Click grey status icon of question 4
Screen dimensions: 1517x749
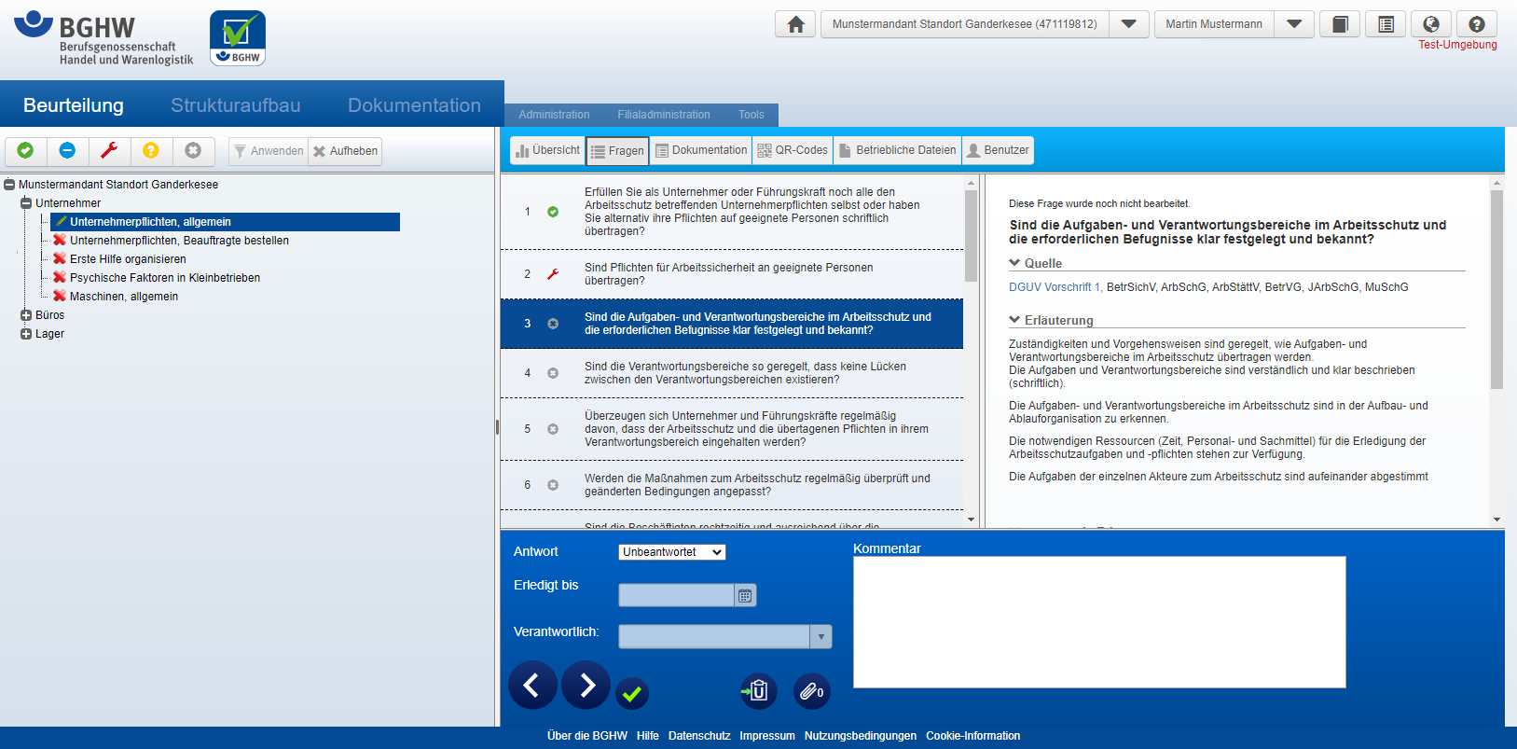[553, 373]
